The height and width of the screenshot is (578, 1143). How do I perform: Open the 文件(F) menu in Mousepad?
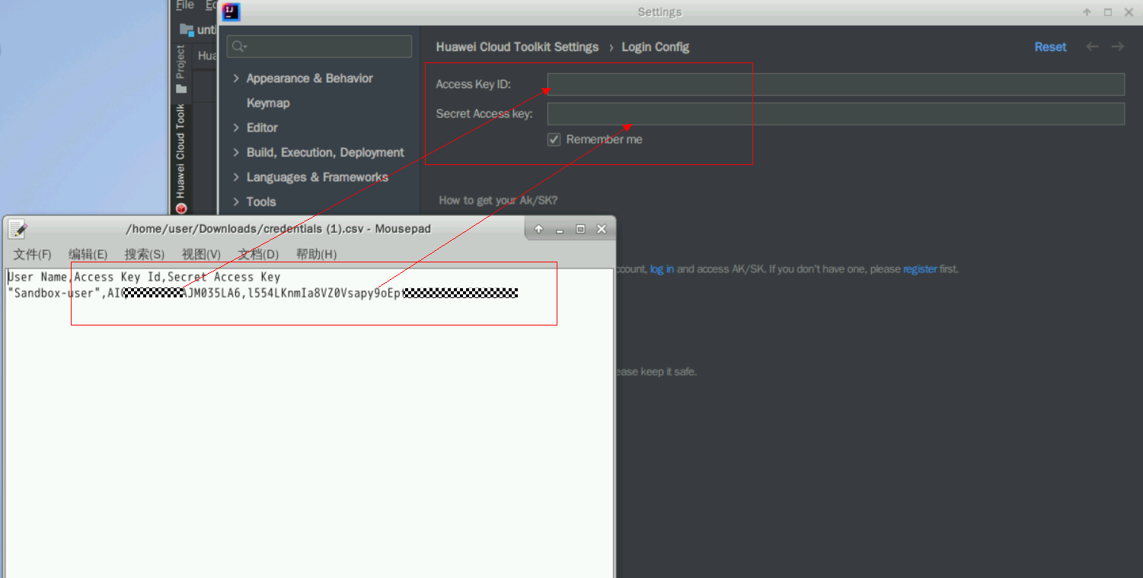coord(32,254)
